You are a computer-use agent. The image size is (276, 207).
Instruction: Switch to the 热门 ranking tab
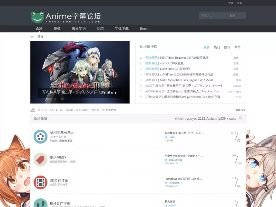point(217,47)
